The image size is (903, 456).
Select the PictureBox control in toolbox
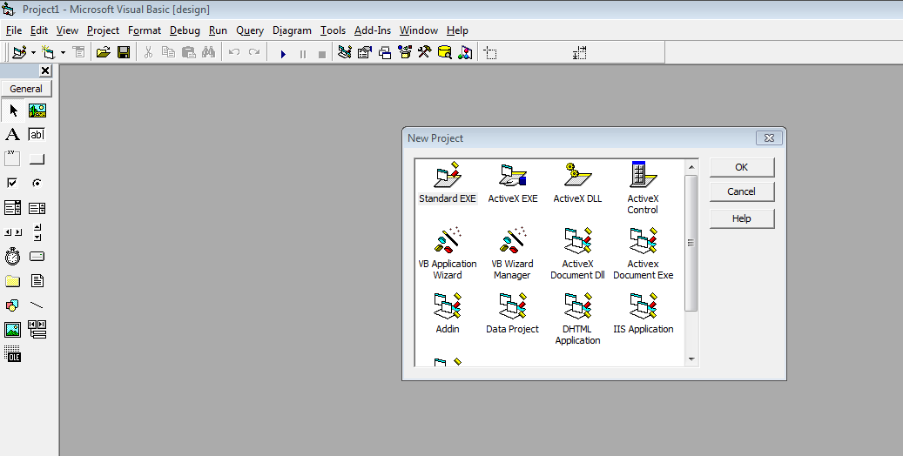click(x=37, y=111)
